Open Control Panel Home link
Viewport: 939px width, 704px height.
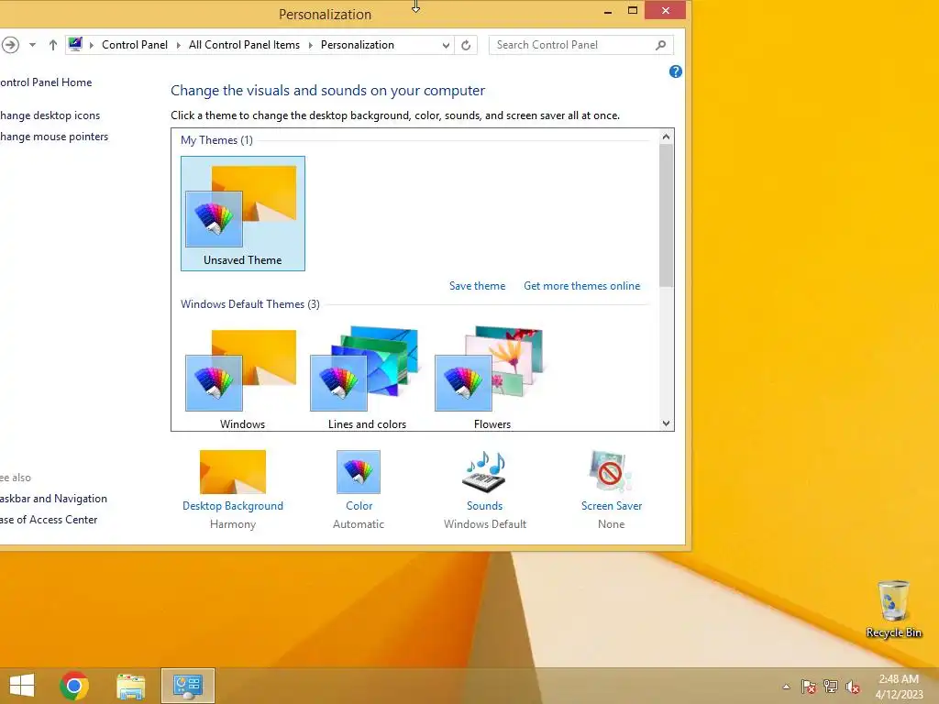[x=46, y=82]
